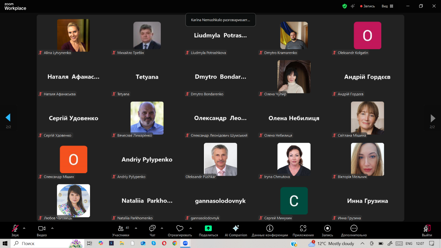Image resolution: width=441 pixels, height=248 pixels.
Task: Select Вячеслав Лимаренко's photo tile
Action: [147, 118]
